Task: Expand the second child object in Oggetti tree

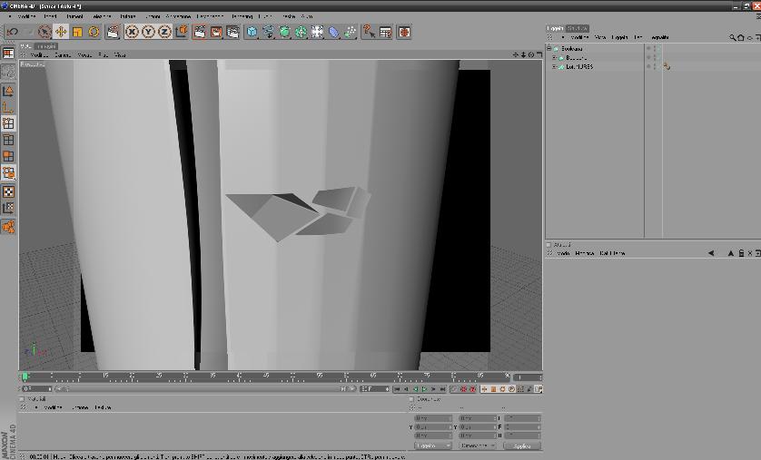Action: coord(554,58)
